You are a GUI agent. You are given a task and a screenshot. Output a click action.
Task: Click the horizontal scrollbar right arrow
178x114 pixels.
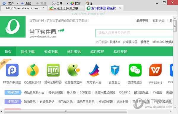click(x=171, y=111)
